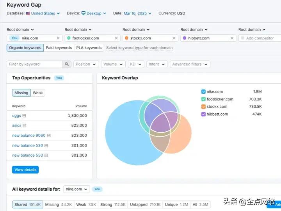Switch to the Missing 44.2K tab
This screenshot has width=281, height=211.
[x=59, y=204]
